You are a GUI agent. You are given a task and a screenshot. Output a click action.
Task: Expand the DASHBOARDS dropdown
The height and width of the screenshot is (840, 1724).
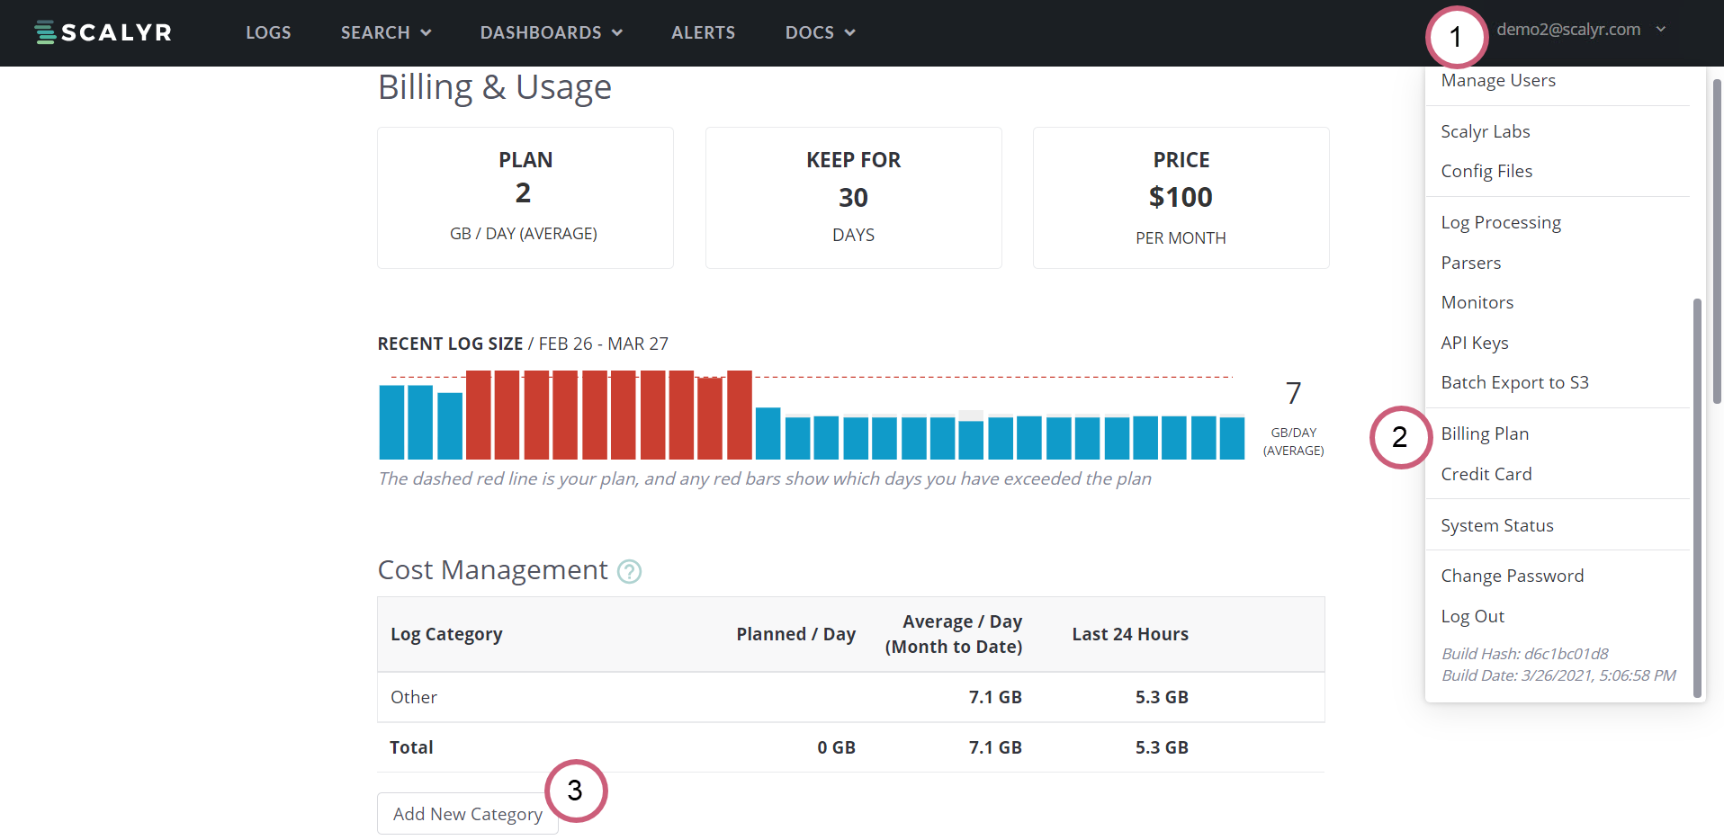(551, 32)
